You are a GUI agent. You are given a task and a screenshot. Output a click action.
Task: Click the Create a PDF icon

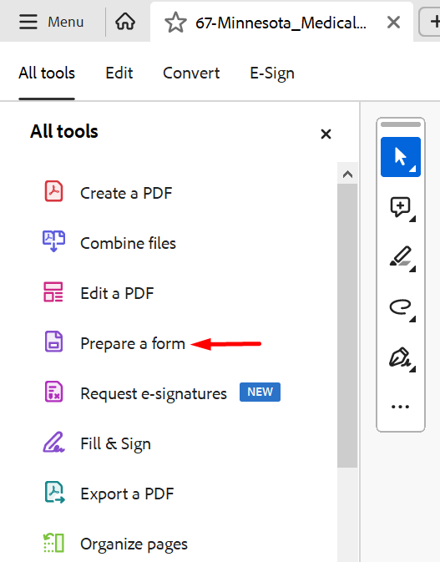coord(53,192)
